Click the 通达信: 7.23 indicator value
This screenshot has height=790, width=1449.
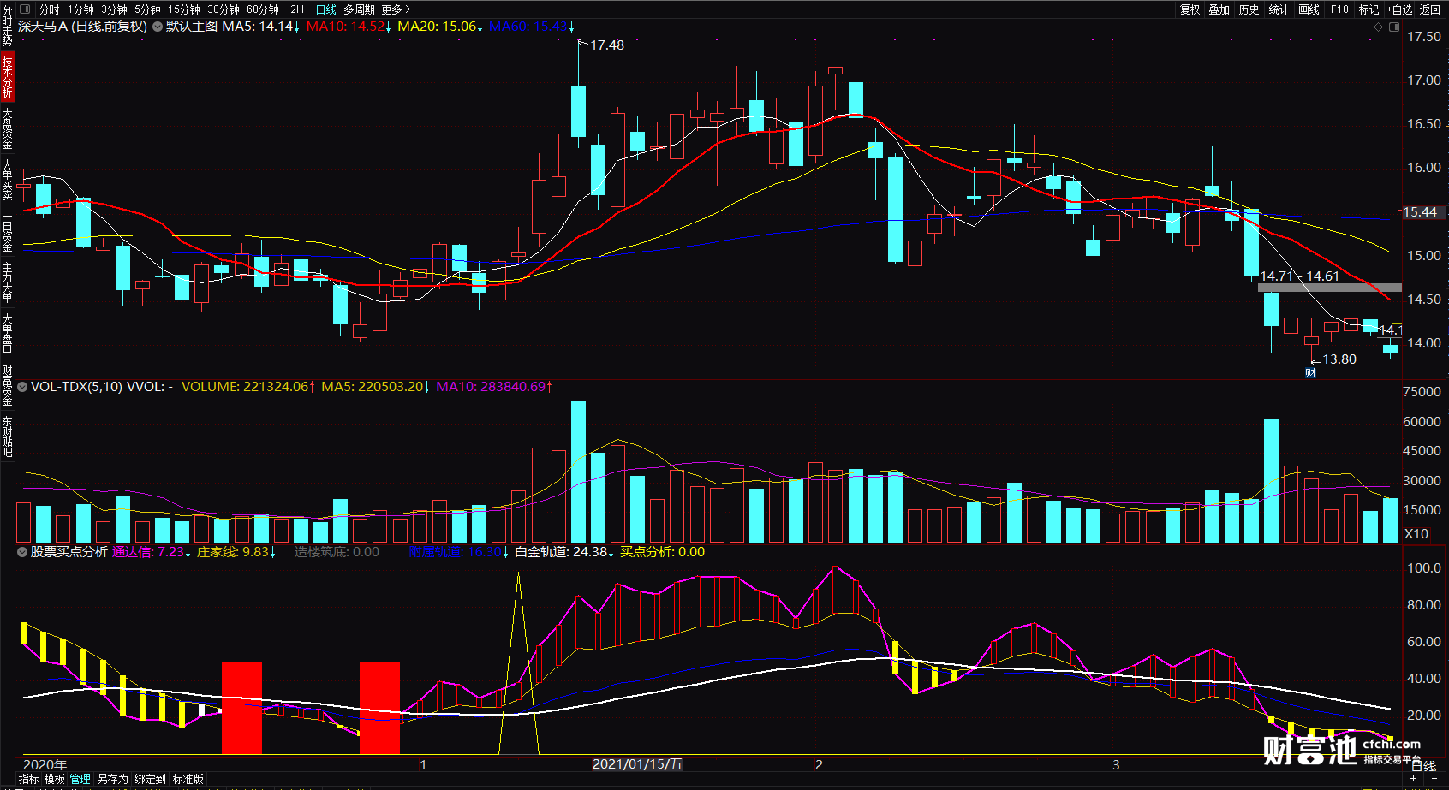[152, 552]
